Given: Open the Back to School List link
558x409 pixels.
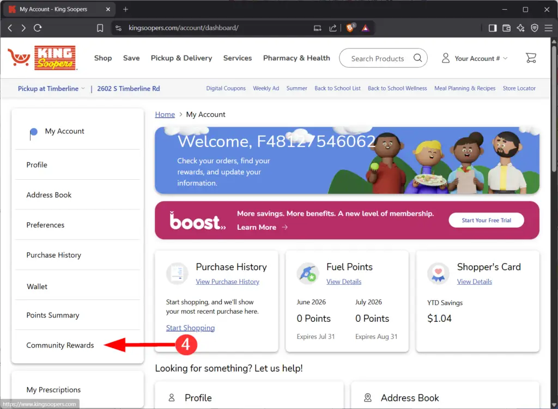Looking at the screenshot, I should [337, 88].
